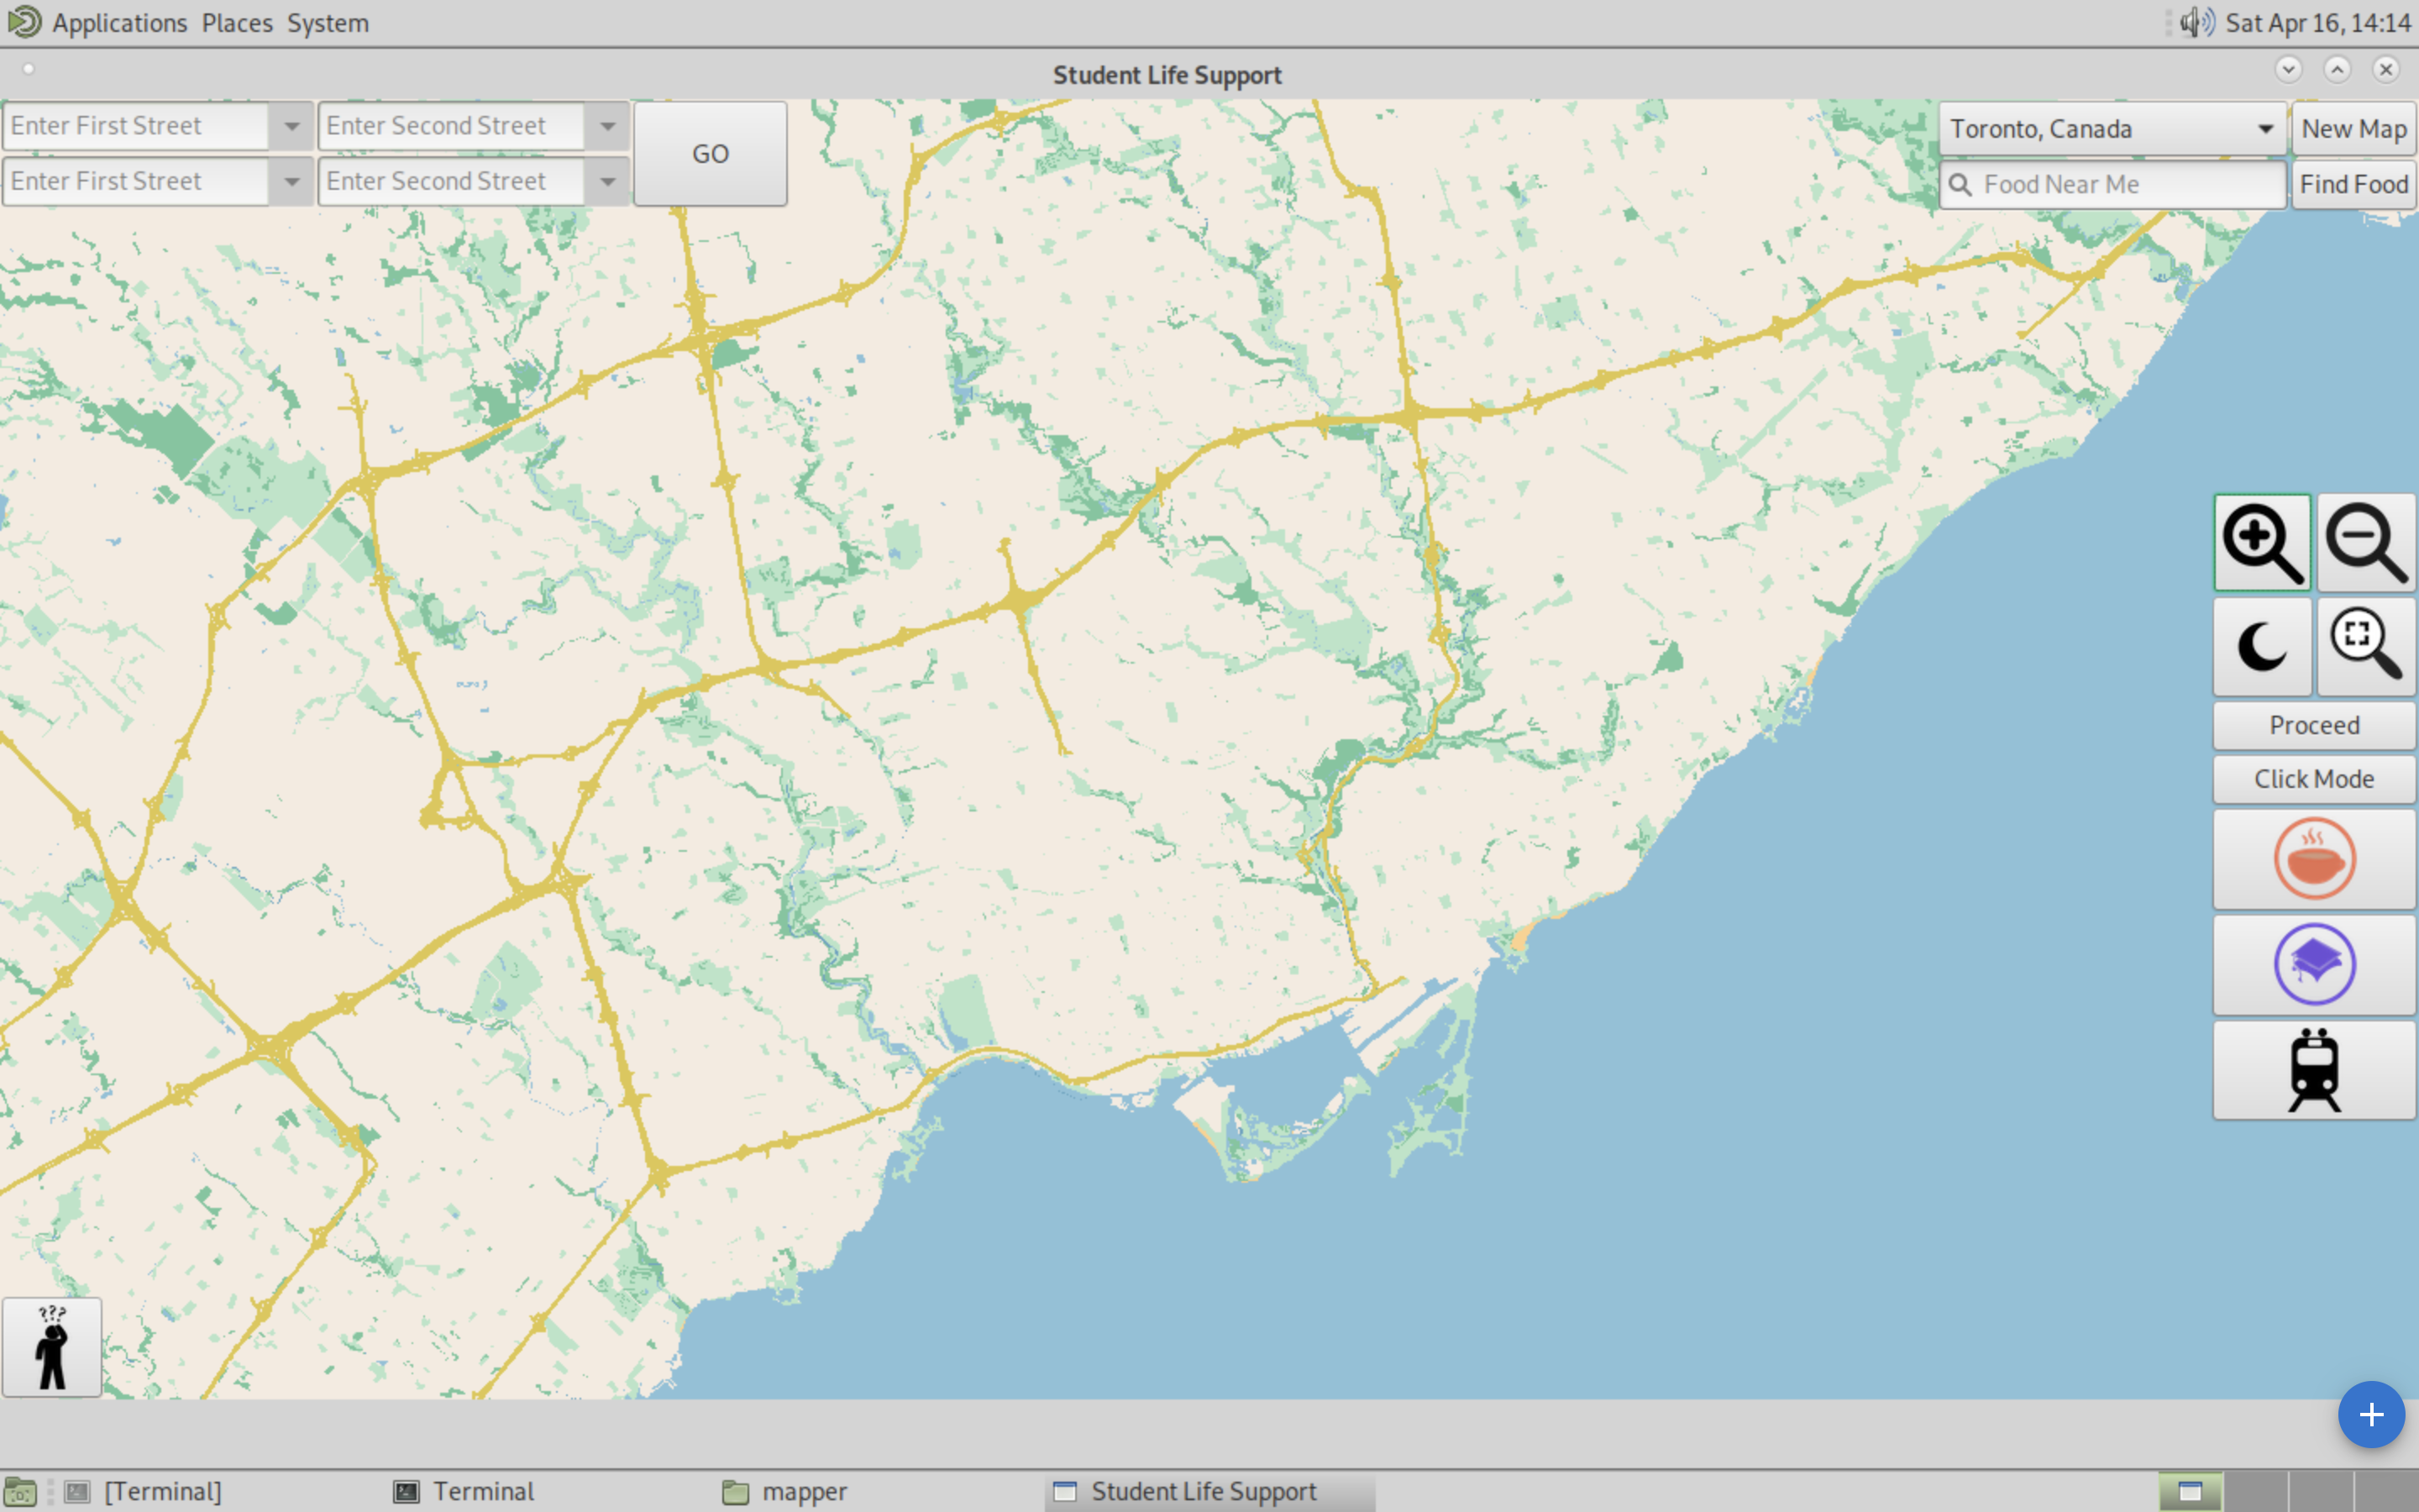
Task: Expand the second street suggestions dropdown
Action: pos(609,126)
